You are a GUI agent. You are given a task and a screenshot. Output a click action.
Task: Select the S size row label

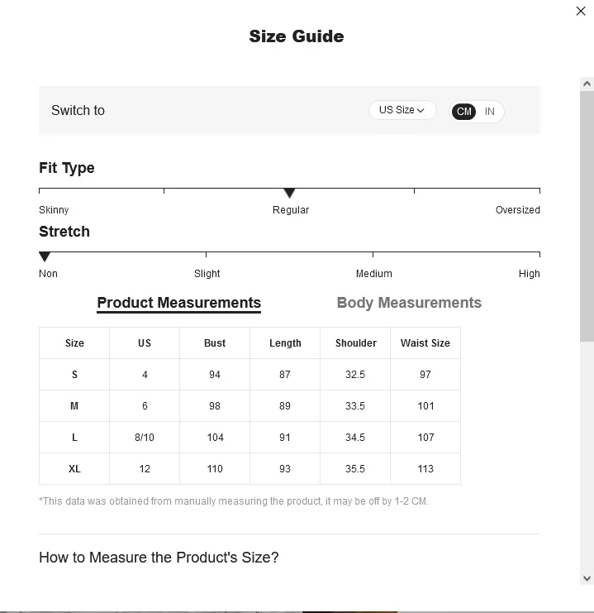tap(74, 375)
